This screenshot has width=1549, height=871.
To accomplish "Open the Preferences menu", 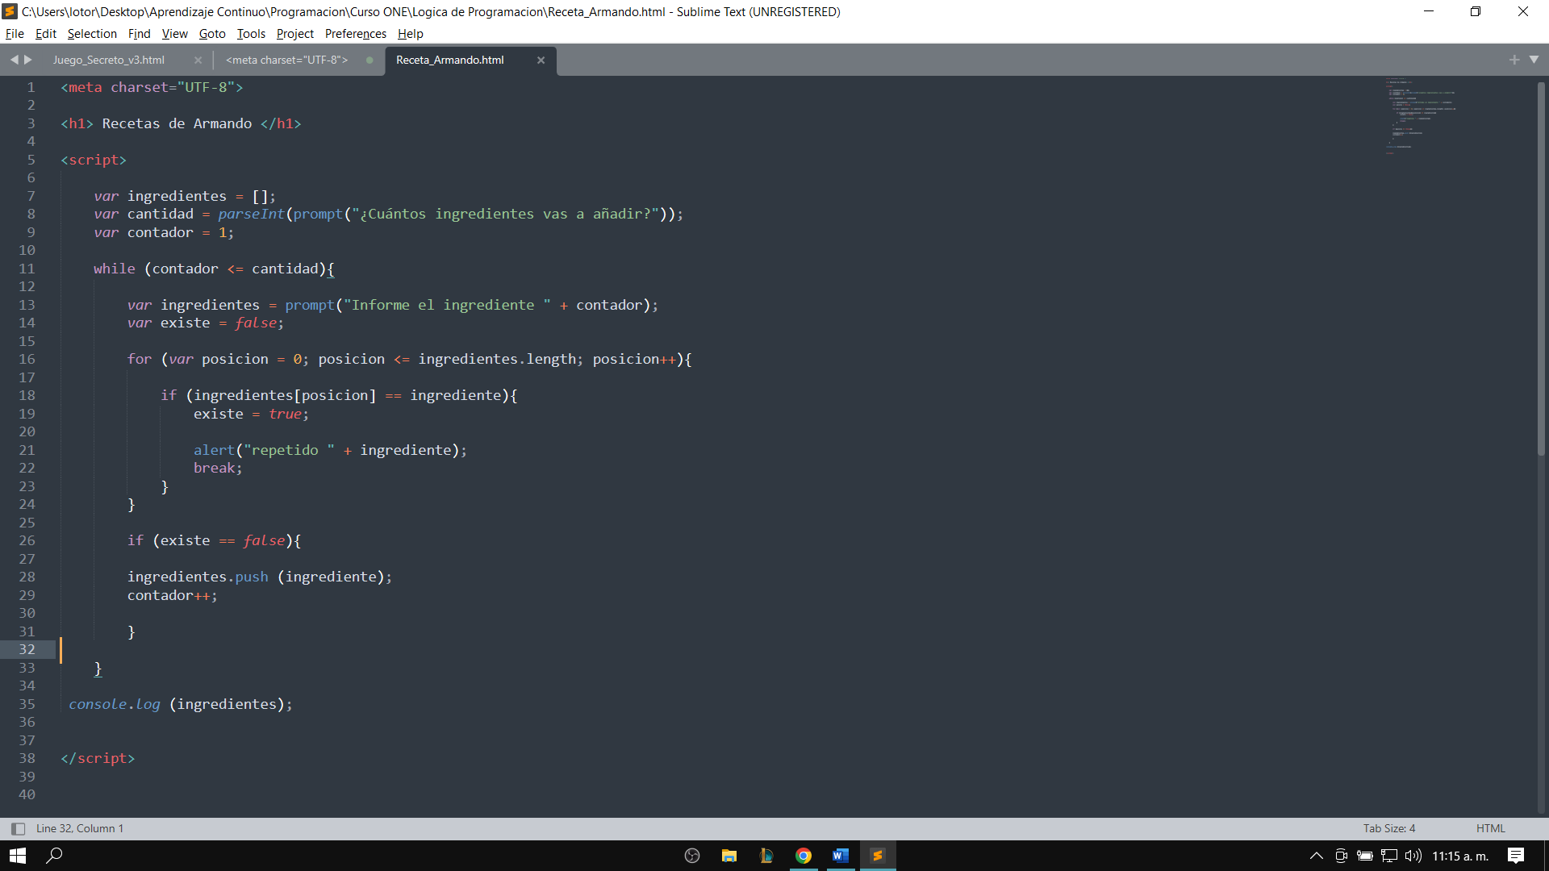I will click(x=356, y=34).
